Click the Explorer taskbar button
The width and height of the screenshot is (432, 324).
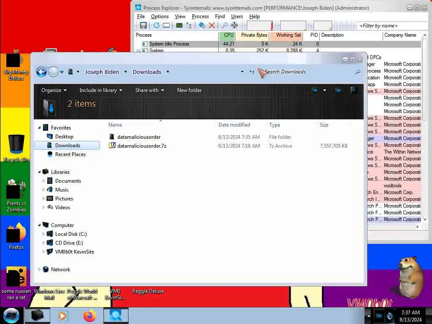coord(38,316)
